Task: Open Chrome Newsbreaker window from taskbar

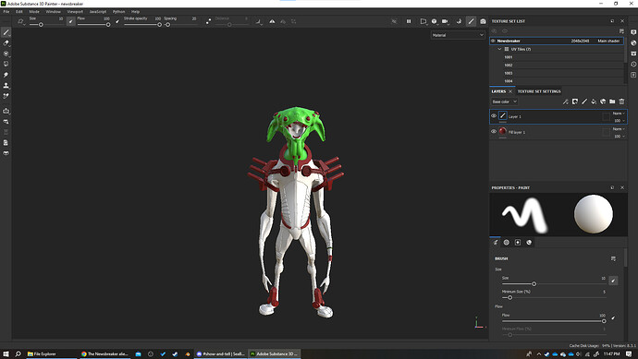Action: point(105,354)
